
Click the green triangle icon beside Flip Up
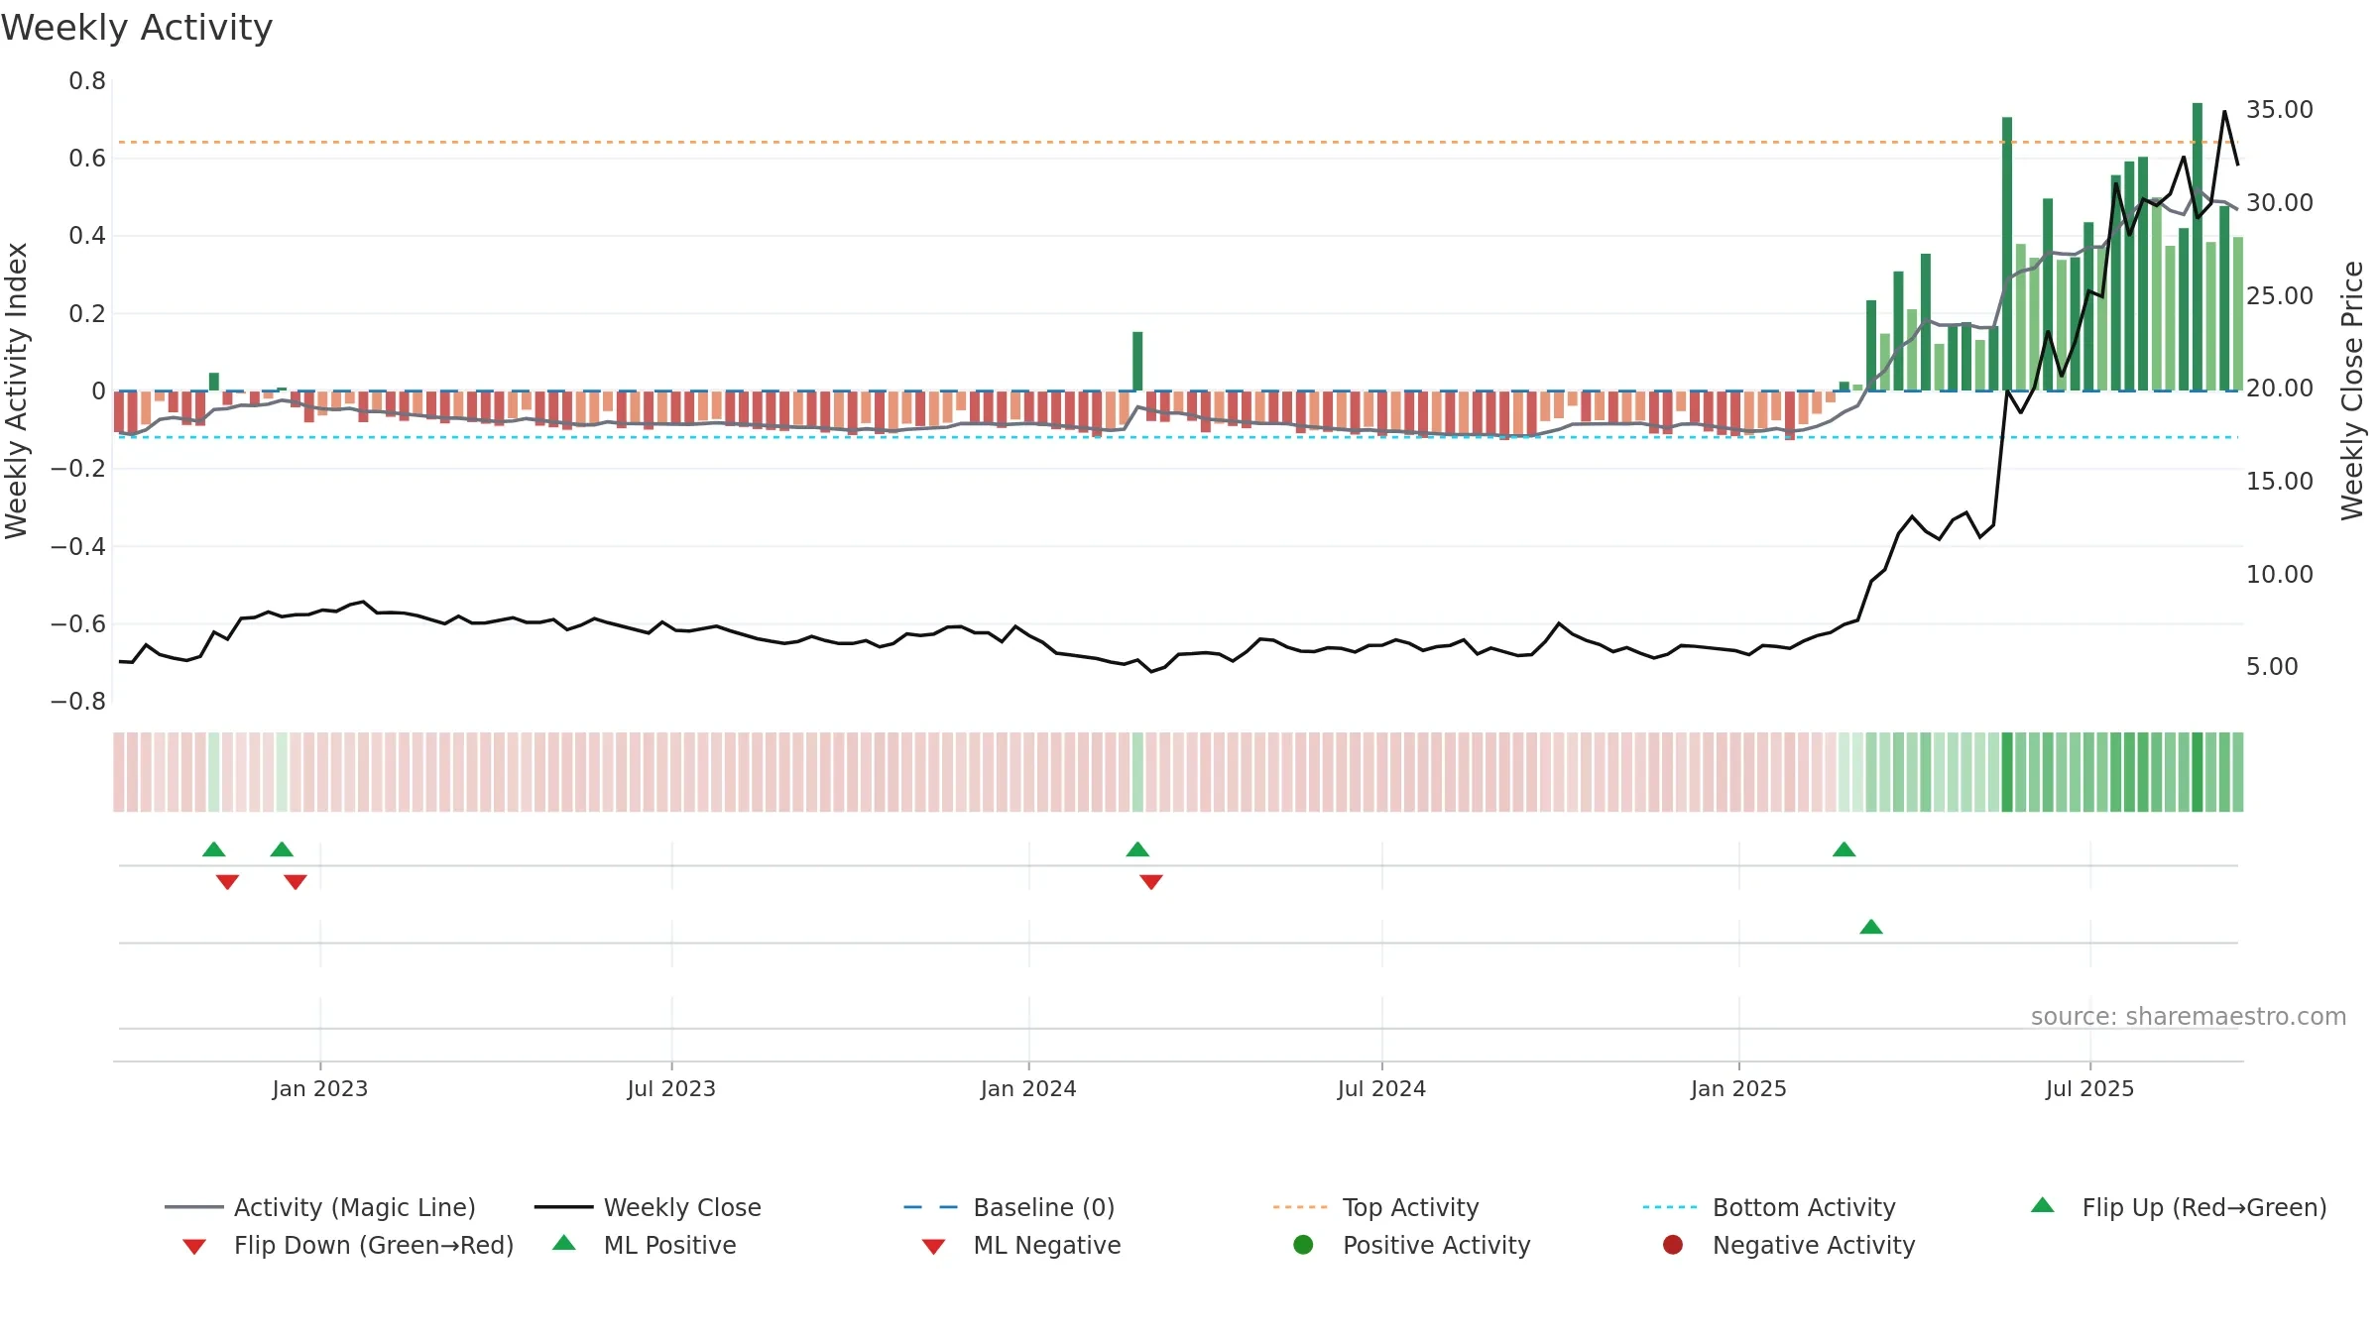[x=2042, y=1205]
